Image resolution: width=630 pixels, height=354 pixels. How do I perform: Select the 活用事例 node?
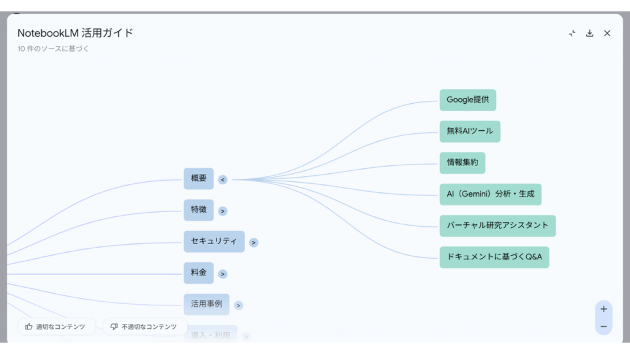click(x=207, y=304)
